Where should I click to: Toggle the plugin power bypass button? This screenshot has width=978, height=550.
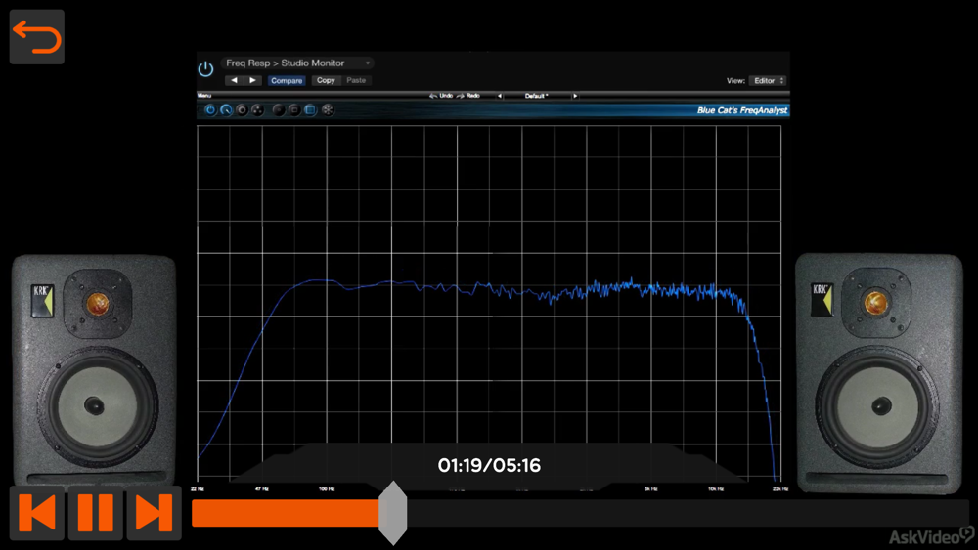[x=205, y=69]
